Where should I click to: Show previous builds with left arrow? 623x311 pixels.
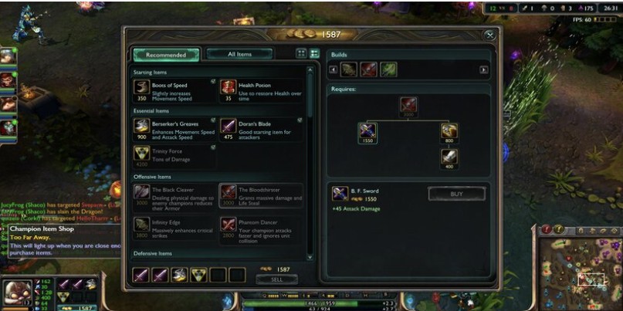pos(334,70)
